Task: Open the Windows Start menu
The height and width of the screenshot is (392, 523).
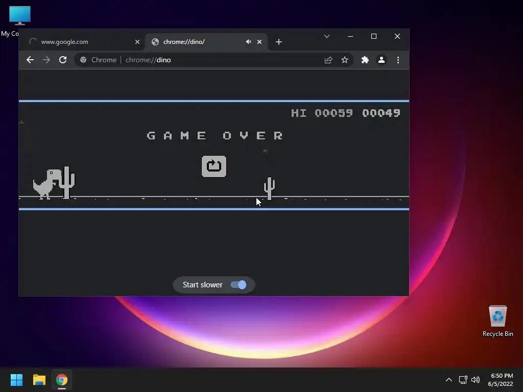Action: (16, 380)
